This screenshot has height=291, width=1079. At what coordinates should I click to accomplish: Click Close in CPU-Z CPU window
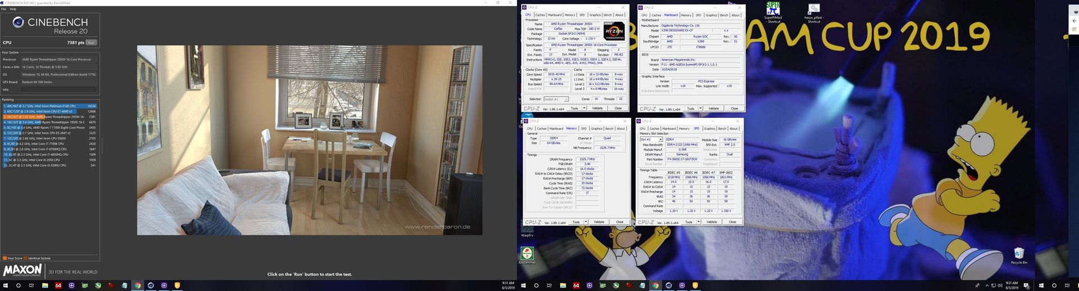[x=618, y=108]
